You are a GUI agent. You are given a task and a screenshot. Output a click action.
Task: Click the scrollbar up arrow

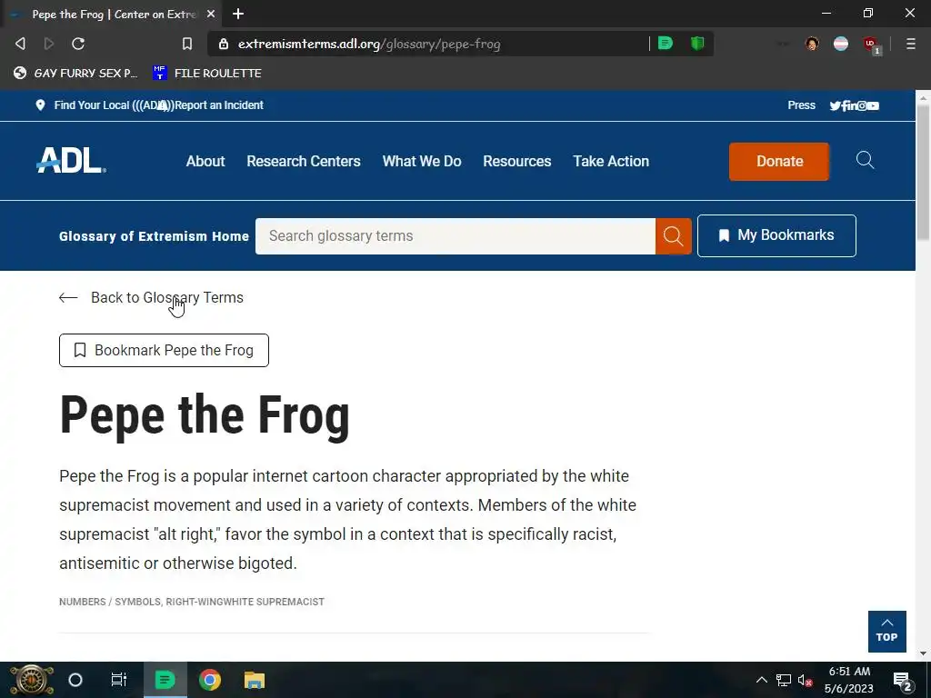pyautogui.click(x=924, y=96)
